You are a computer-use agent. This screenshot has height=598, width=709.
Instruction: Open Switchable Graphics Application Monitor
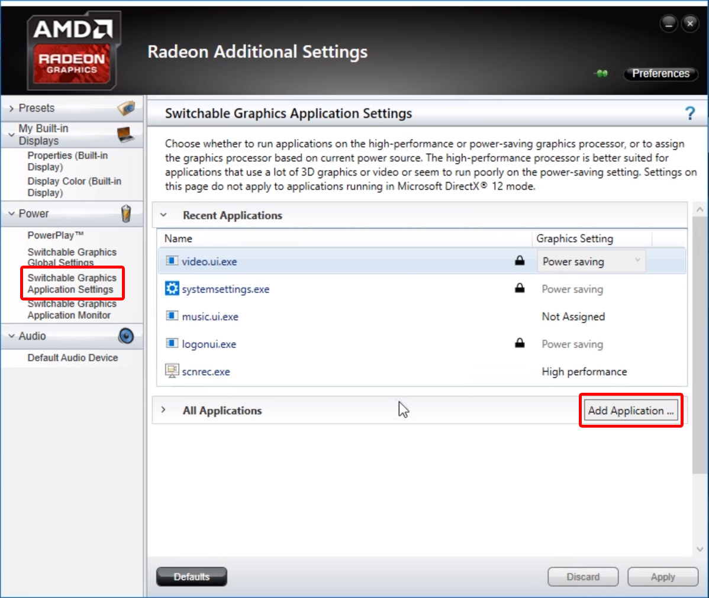tap(72, 309)
